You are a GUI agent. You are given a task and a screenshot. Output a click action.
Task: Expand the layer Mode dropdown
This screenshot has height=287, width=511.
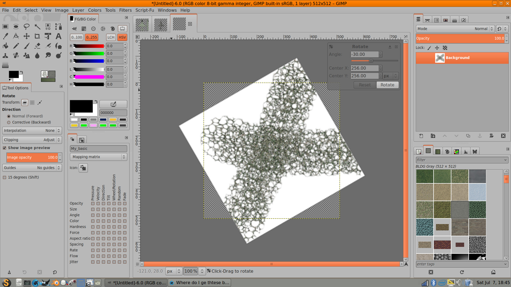(455, 29)
